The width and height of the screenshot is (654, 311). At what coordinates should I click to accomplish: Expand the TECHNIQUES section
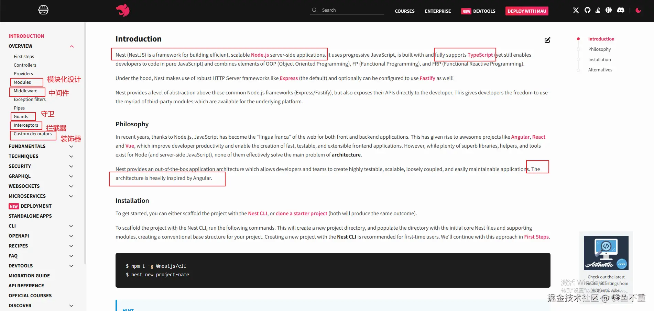[x=71, y=157]
